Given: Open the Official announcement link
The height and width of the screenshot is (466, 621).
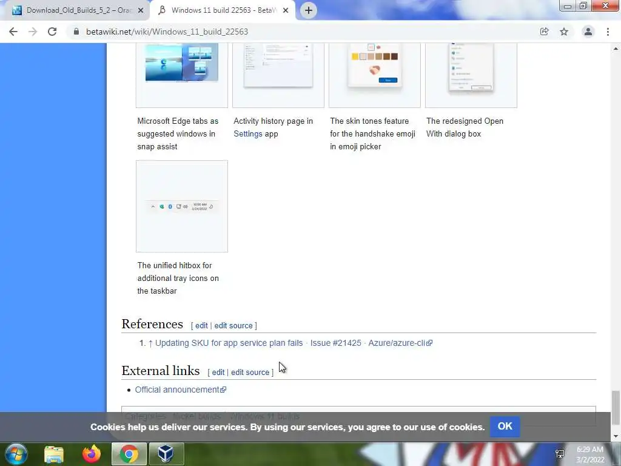Looking at the screenshot, I should click(181, 390).
